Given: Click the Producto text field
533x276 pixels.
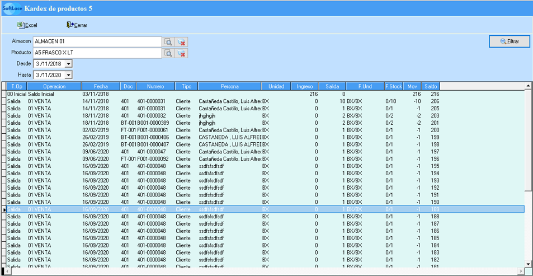Looking at the screenshot, I should [97, 53].
